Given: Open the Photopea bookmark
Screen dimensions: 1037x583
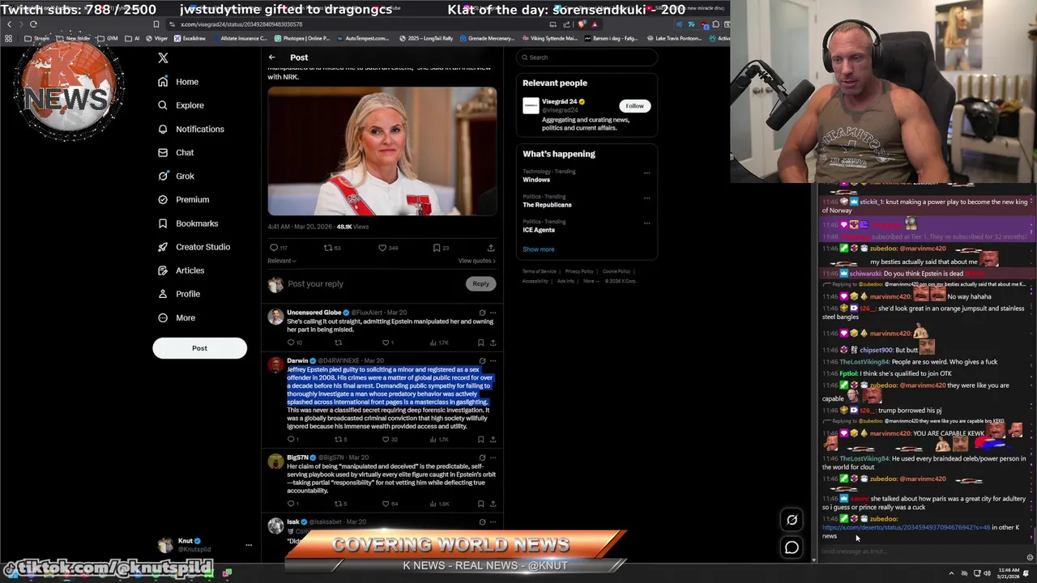Looking at the screenshot, I should [302, 38].
